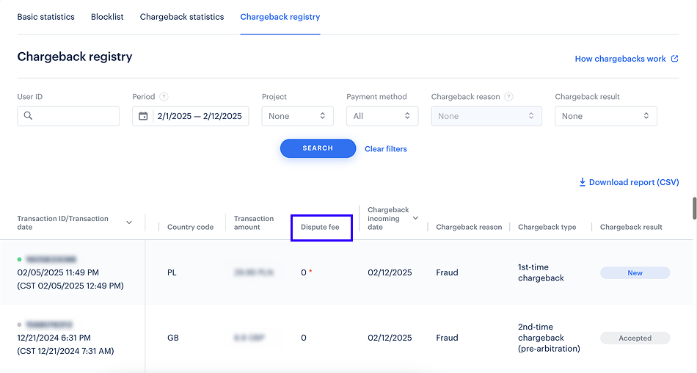
Task: Click the help icon beside Chargeback reason
Action: (x=508, y=97)
